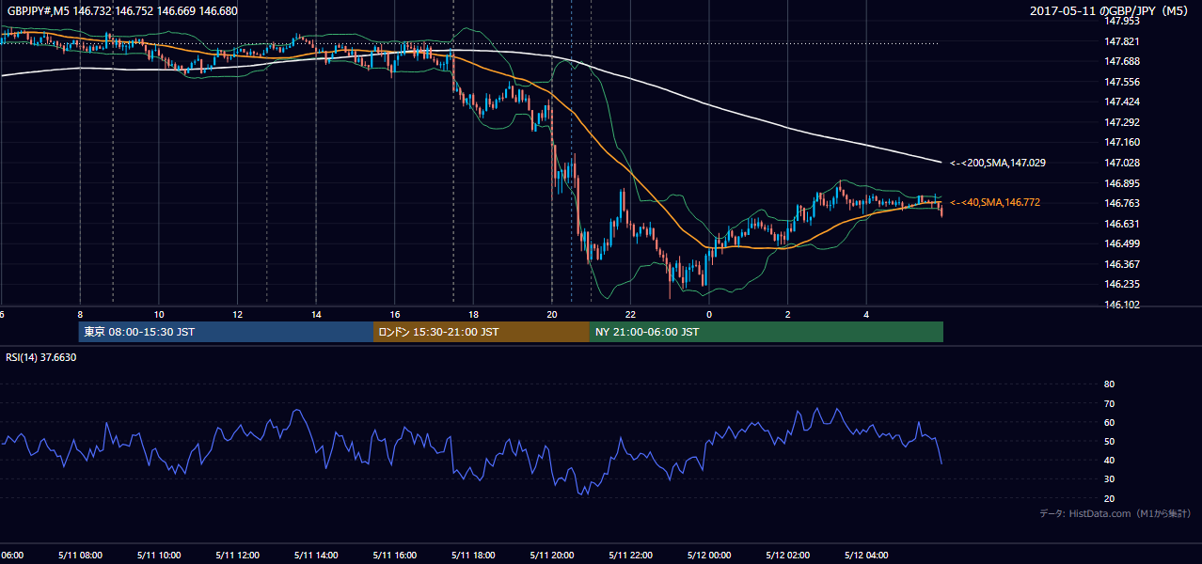1202x564 pixels.
Task: Click hour tick 14 under price chart
Action: (316, 314)
